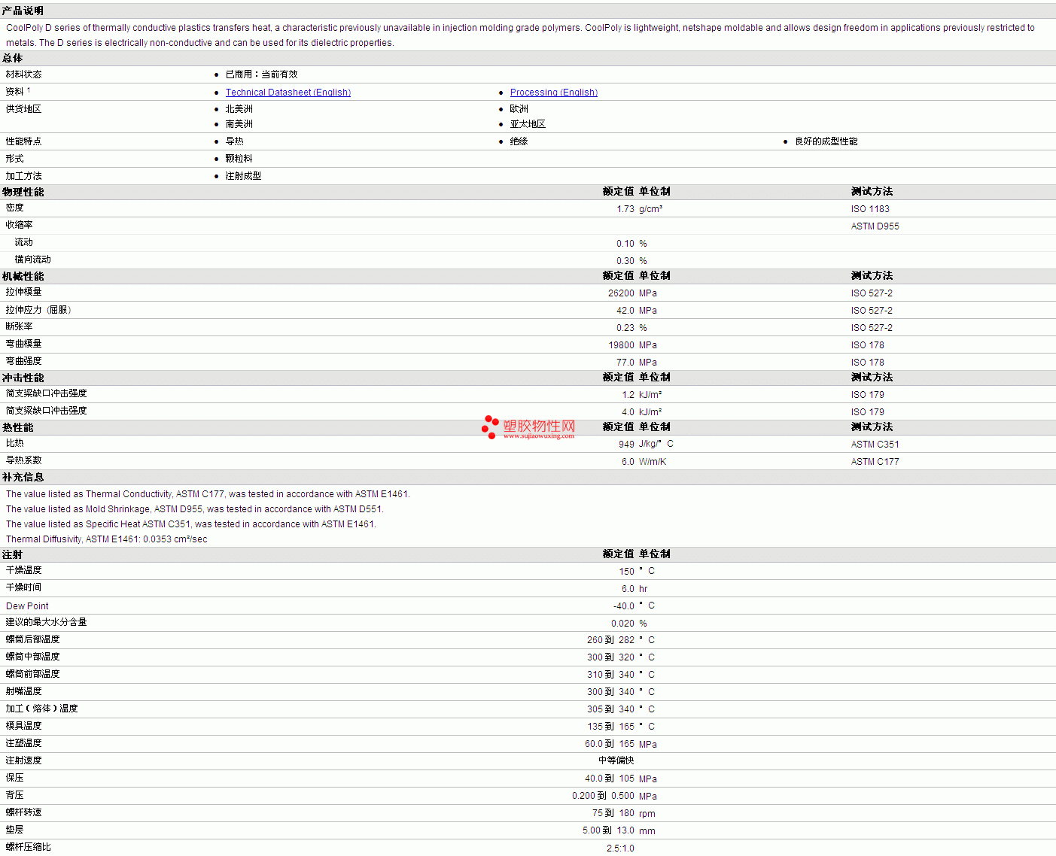The image size is (1056, 856).
Task: Select the 供货地区 row label
Action: tap(24, 109)
